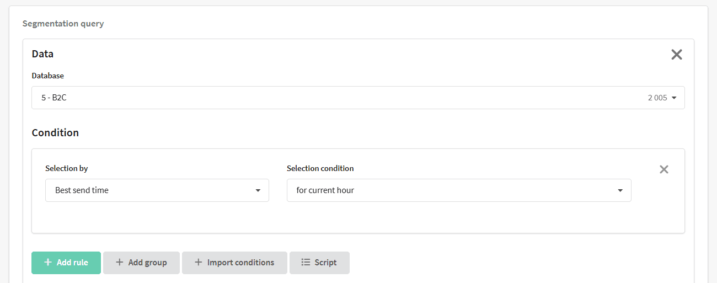
Task: Open the Selection by dropdown
Action: tap(157, 190)
